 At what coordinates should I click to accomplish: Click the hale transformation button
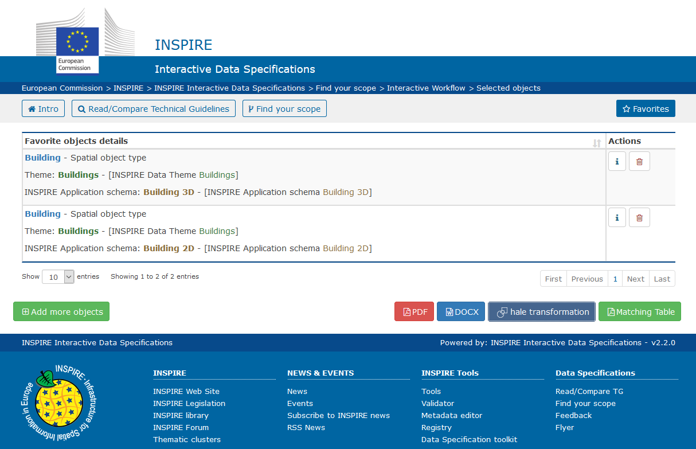point(542,311)
